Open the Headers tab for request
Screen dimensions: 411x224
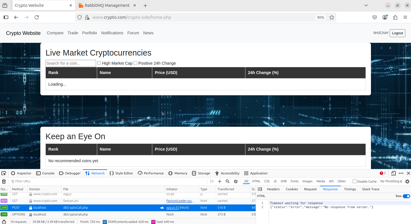point(273,189)
